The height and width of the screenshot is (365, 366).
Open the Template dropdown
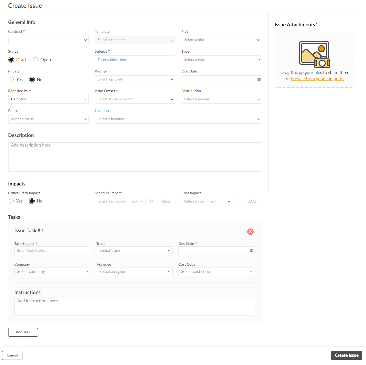(x=135, y=40)
